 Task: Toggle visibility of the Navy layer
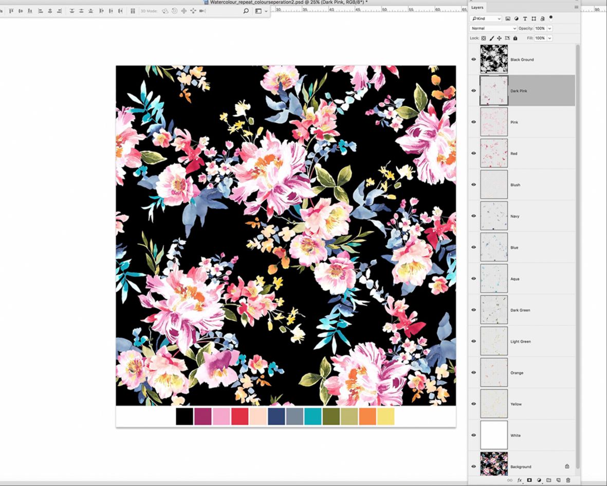tap(474, 216)
